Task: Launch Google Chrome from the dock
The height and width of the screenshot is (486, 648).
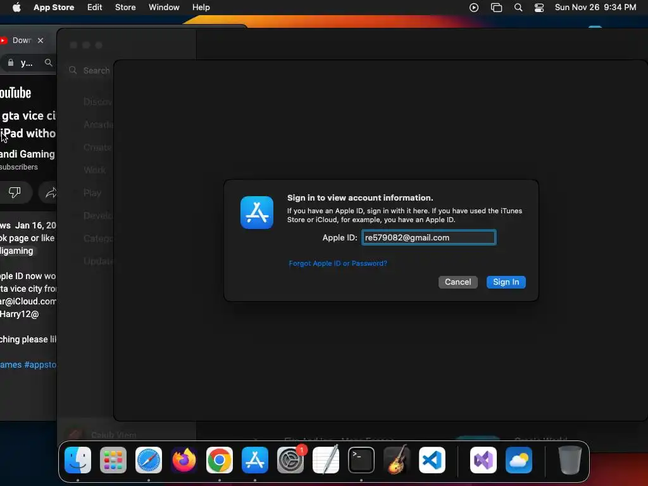Action: (x=220, y=460)
